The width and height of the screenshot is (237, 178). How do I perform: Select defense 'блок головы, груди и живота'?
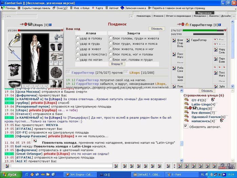click(x=110, y=38)
